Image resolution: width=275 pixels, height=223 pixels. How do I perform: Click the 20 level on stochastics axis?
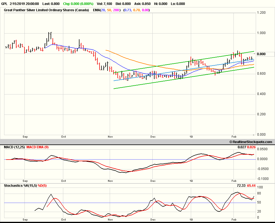point(259,211)
